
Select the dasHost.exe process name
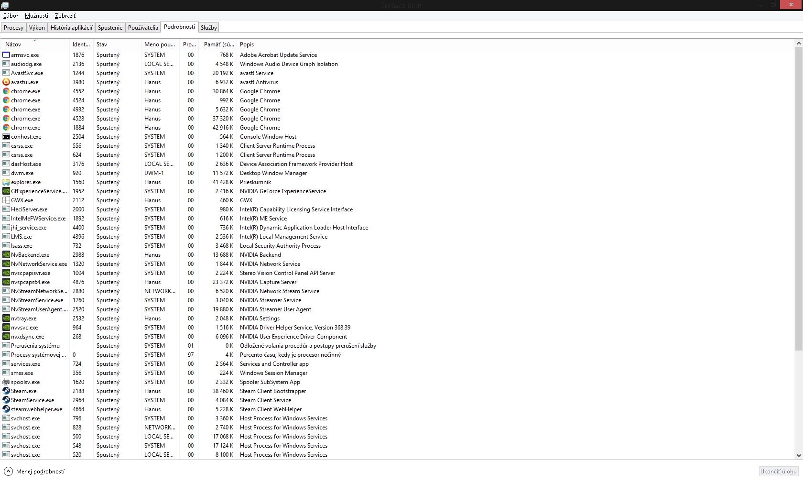(26, 164)
